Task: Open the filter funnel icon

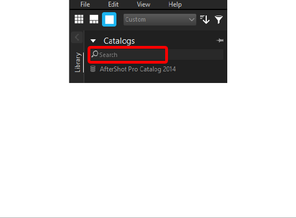Action: click(x=219, y=19)
